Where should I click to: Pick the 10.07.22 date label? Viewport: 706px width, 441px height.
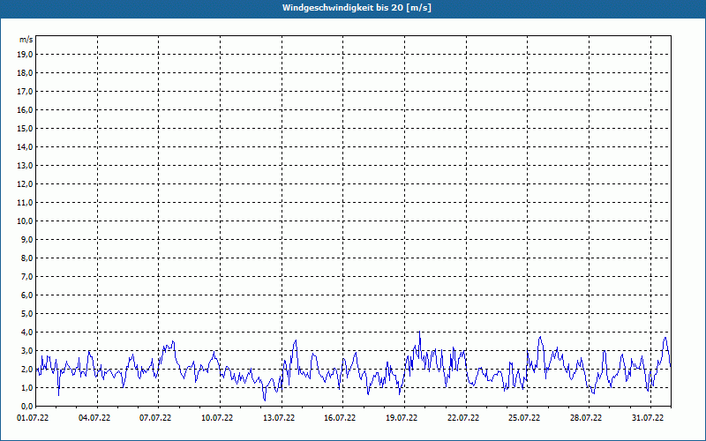point(218,418)
